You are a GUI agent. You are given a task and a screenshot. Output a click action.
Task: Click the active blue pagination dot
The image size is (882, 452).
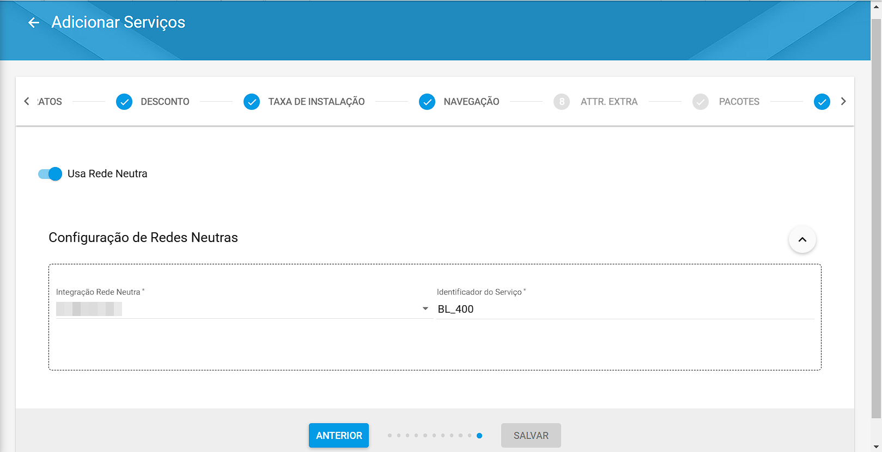coord(479,436)
